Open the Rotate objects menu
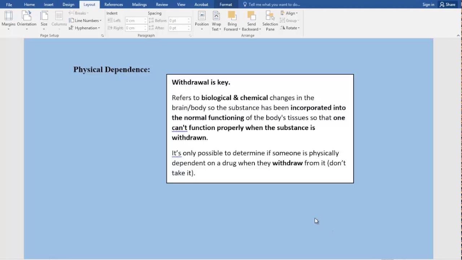The height and width of the screenshot is (260, 462). (x=290, y=28)
